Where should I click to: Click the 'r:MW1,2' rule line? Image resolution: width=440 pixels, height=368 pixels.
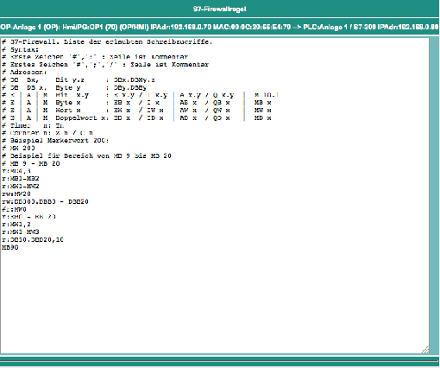16,224
